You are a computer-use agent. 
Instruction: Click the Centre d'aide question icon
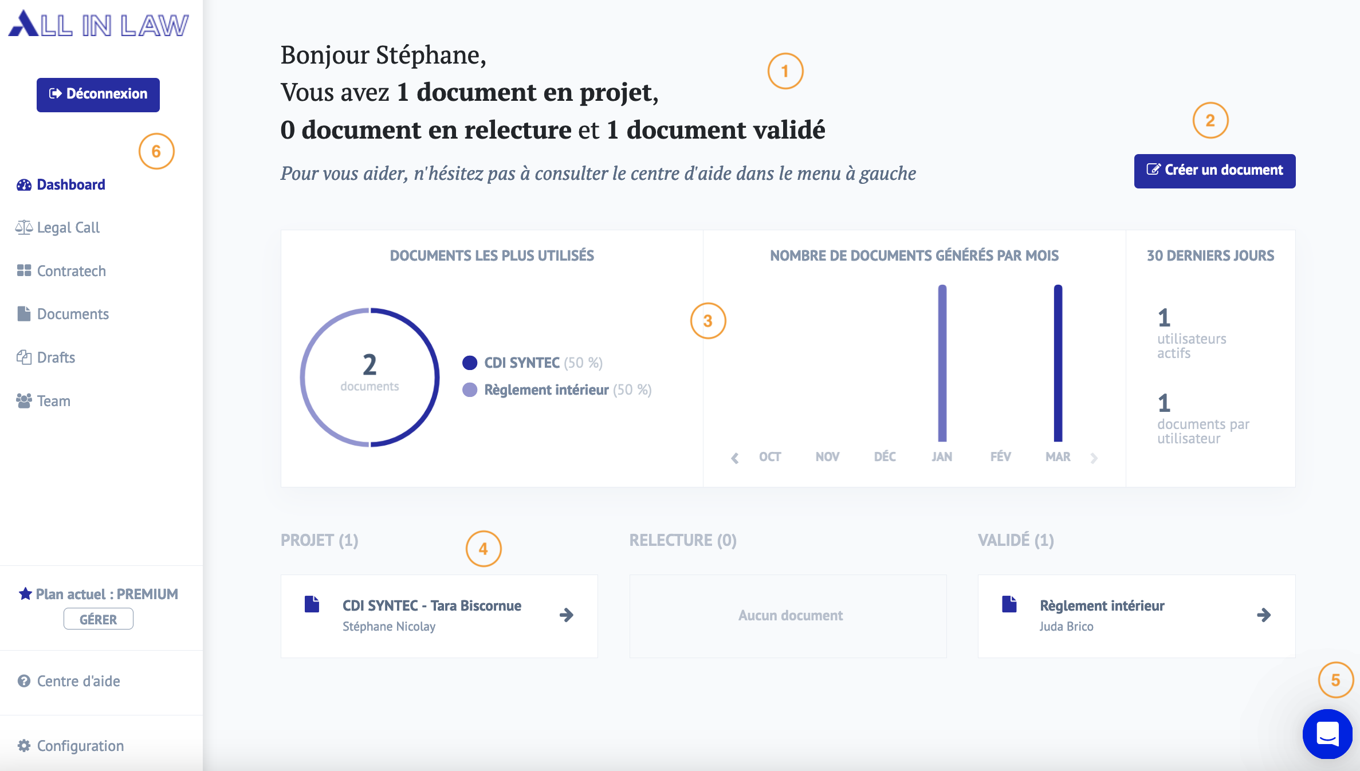tap(24, 681)
